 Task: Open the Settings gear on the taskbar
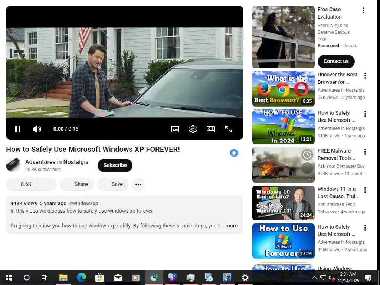[x=245, y=278]
